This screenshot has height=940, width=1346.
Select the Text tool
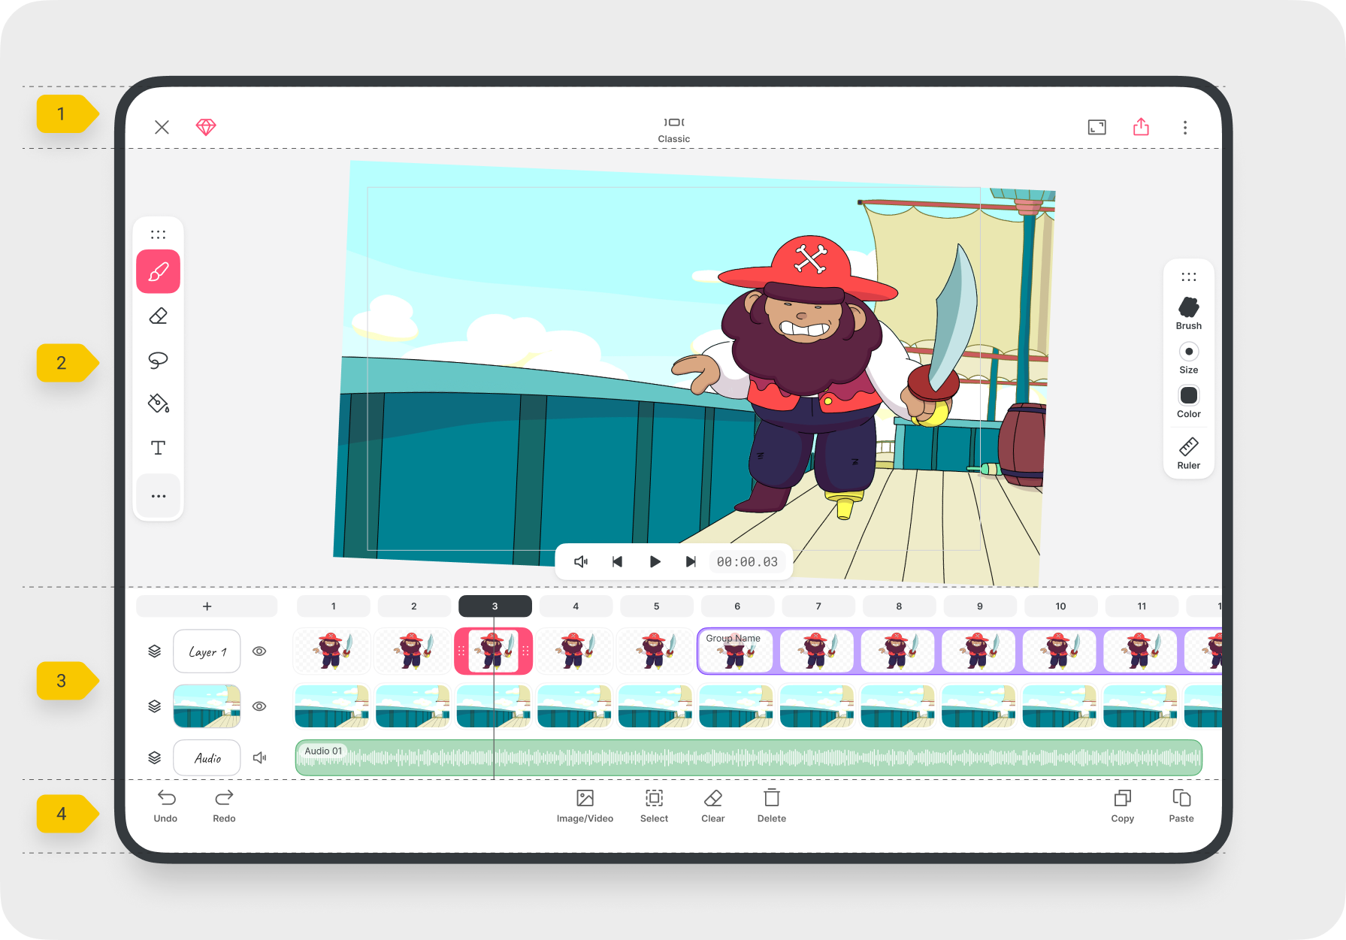click(x=158, y=448)
